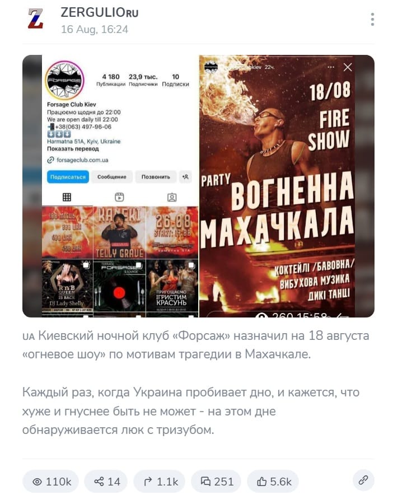Close the story with X icon
Viewport: 393px width, 495px height.
348,67
